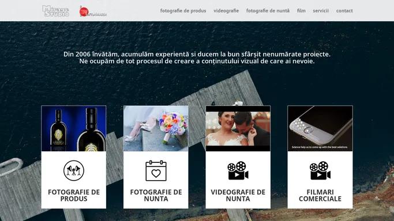
Task: Click the text line starting 'Din 2006 învățăm'
Action: click(197, 54)
